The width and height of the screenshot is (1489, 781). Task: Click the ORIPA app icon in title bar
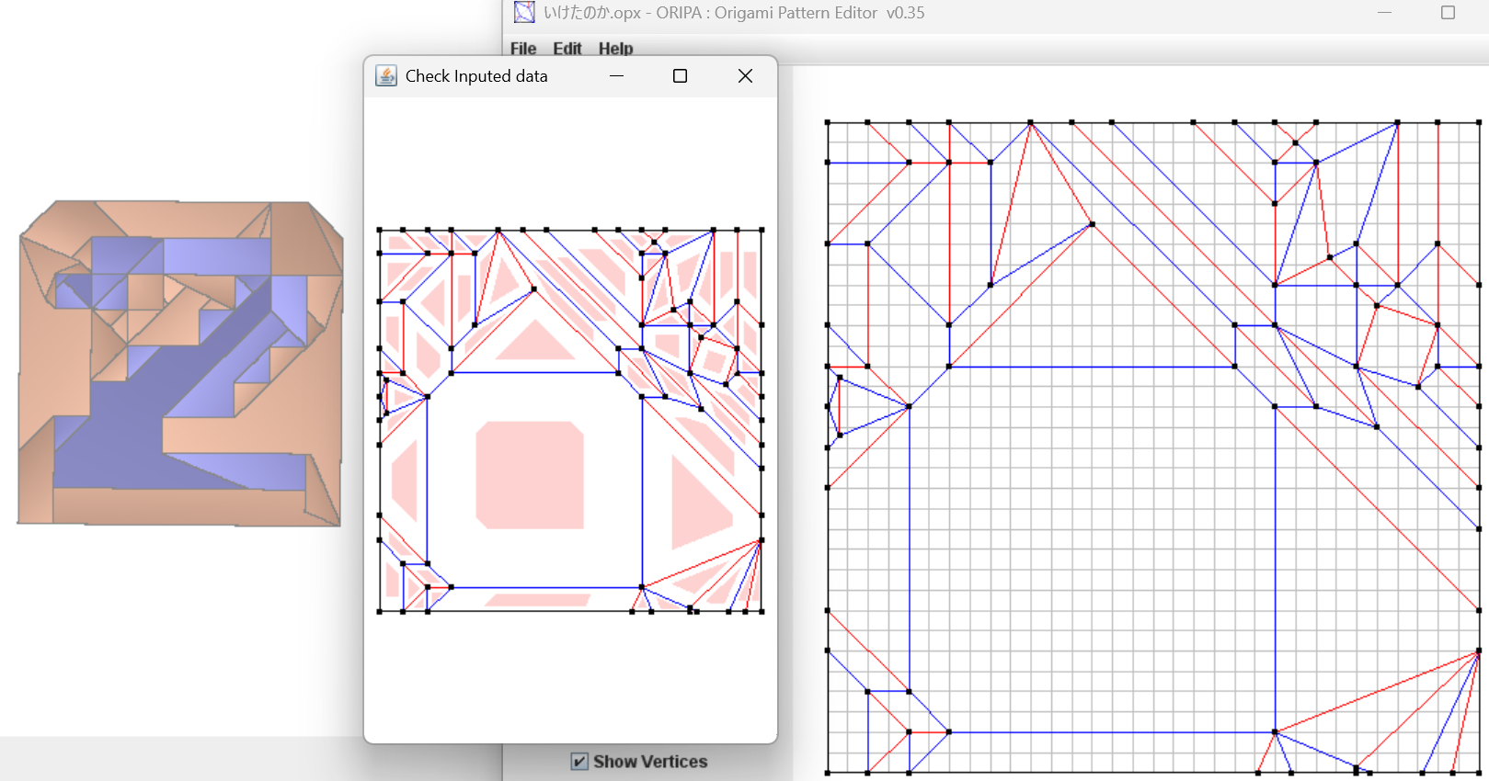pos(524,13)
